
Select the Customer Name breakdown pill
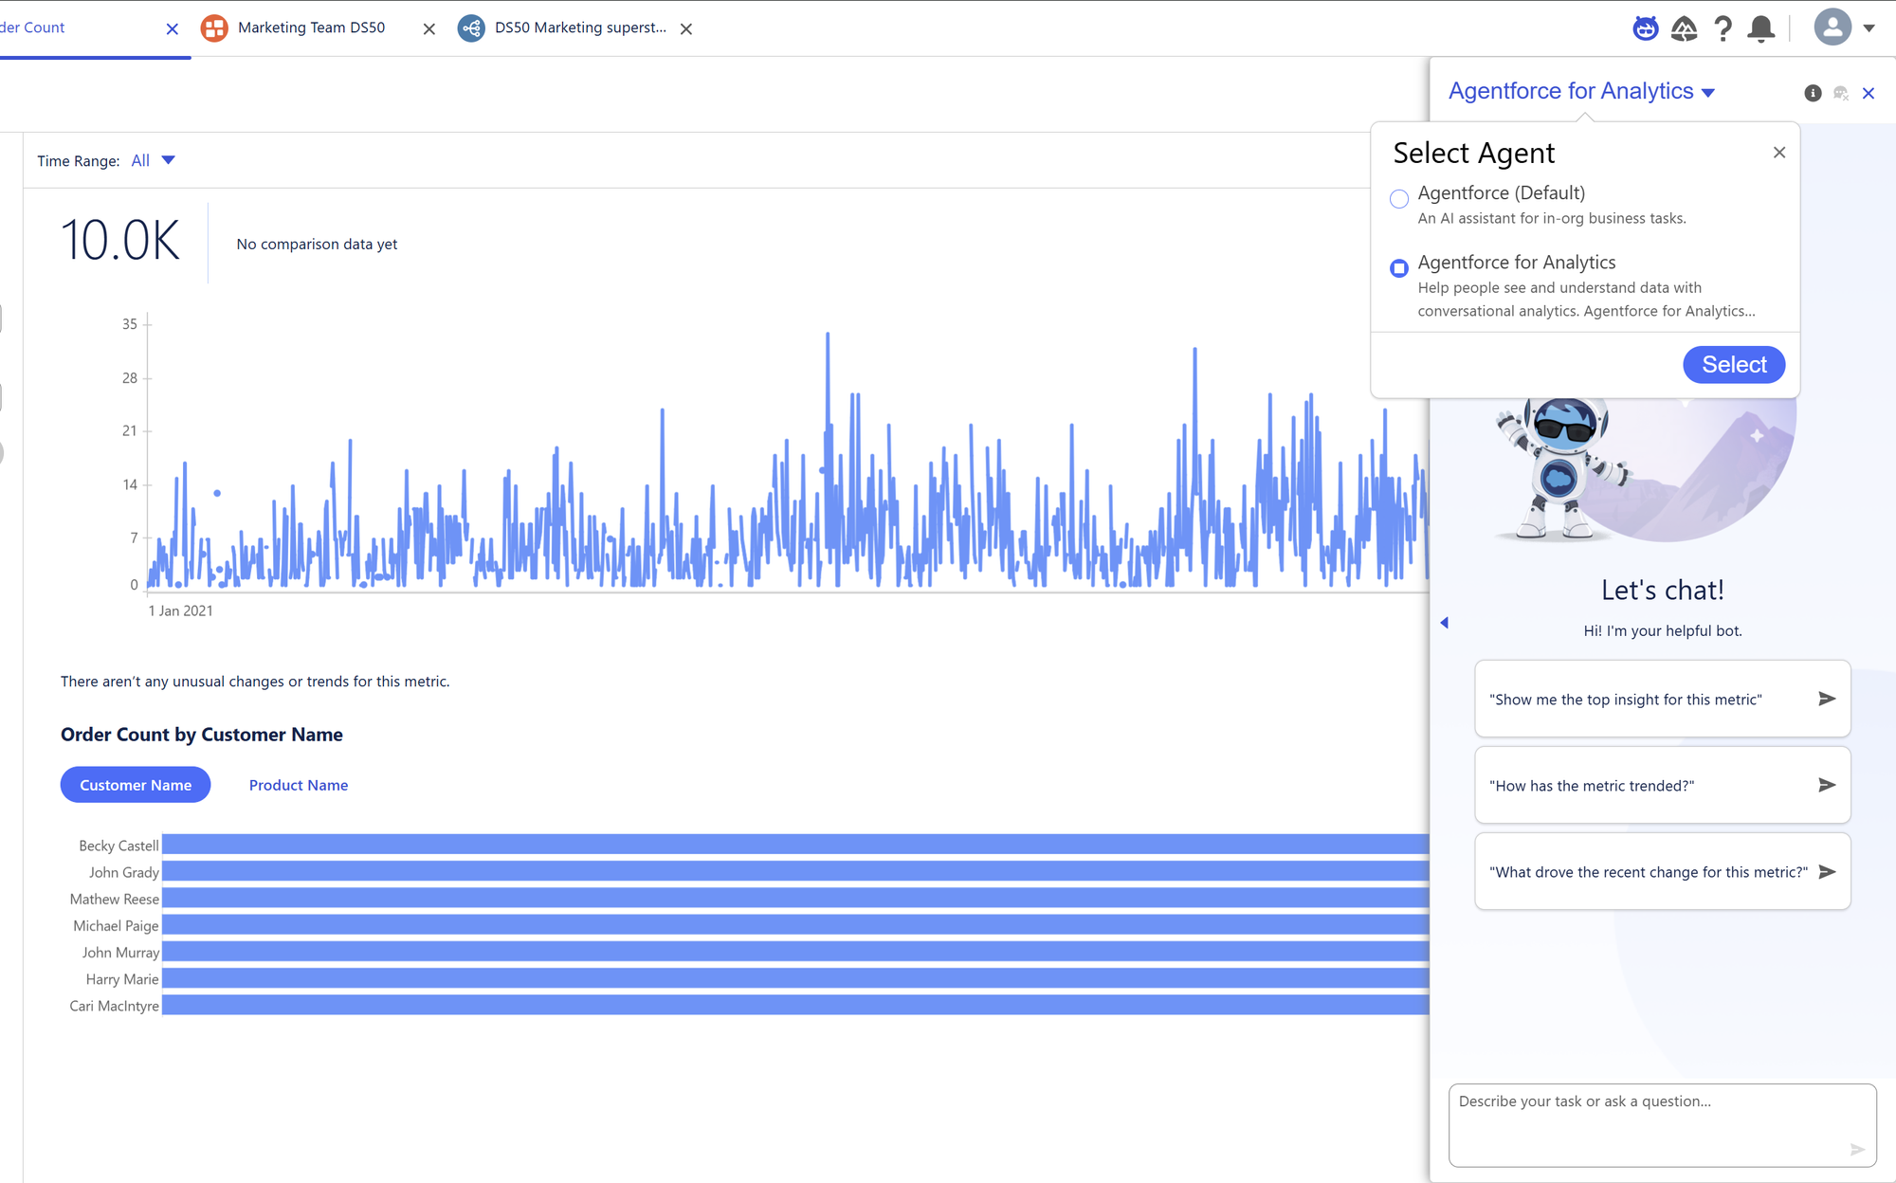[x=136, y=785]
